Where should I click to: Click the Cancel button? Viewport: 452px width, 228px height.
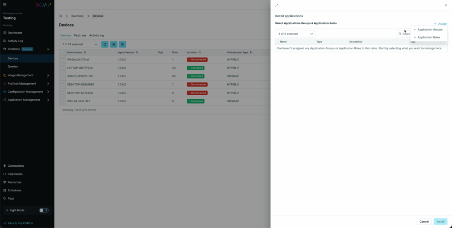click(x=424, y=222)
